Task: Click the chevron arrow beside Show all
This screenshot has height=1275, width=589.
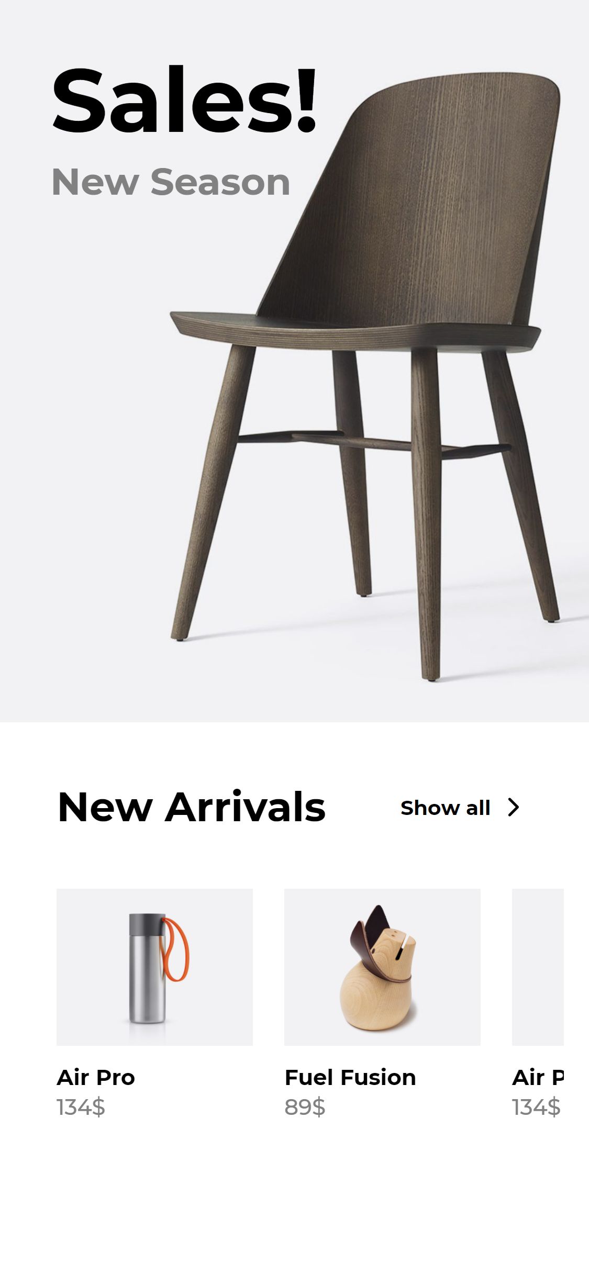Action: 514,808
